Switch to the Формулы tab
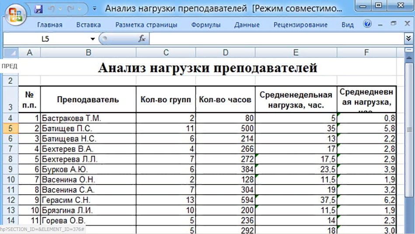 [x=206, y=25]
